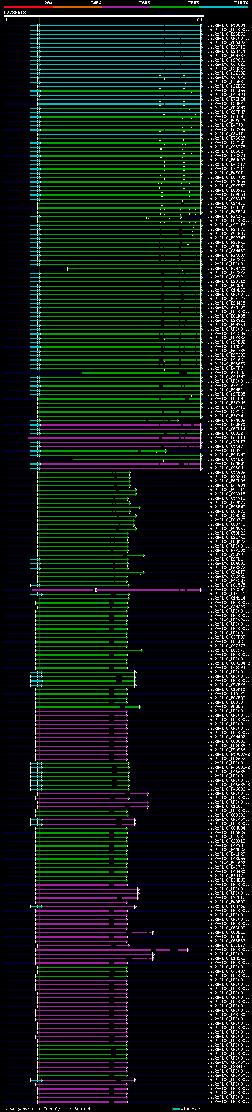Select hit label UniRef100_B9SEW9

[x=226, y=507]
